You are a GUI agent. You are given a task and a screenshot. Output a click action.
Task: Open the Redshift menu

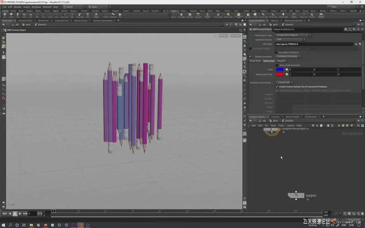tap(47, 7)
